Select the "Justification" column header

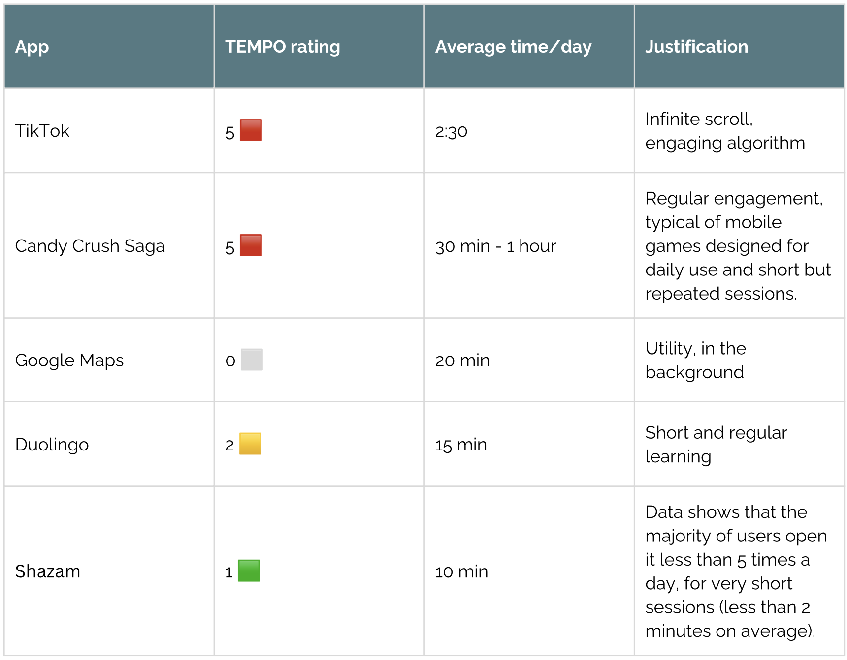pyautogui.click(x=696, y=47)
